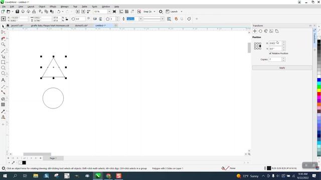
Task: Switch to giraffe Baby Plaque document tab
Action: 50,25
